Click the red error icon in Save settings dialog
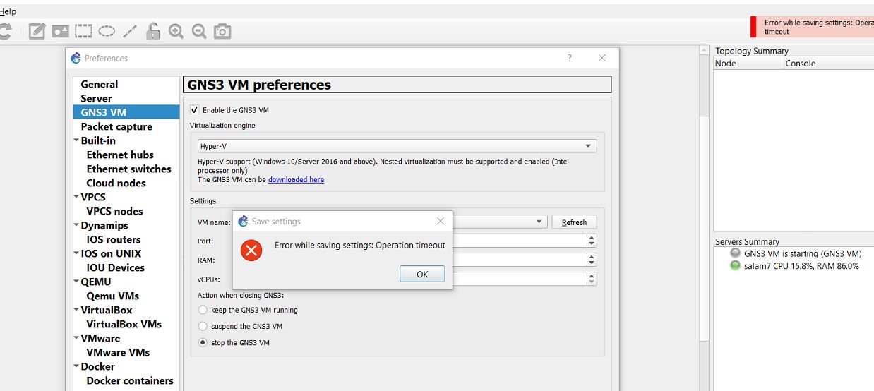This screenshot has height=391, width=874. (251, 250)
